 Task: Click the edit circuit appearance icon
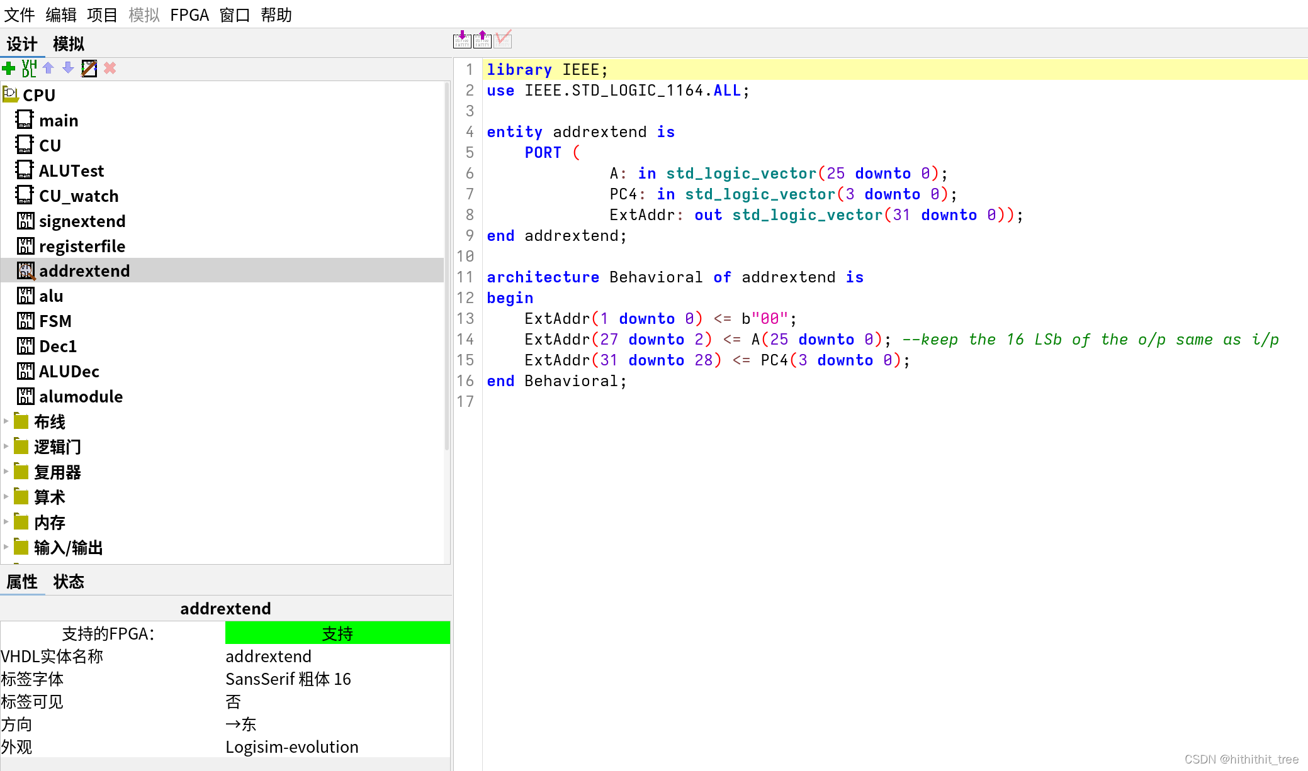89,68
